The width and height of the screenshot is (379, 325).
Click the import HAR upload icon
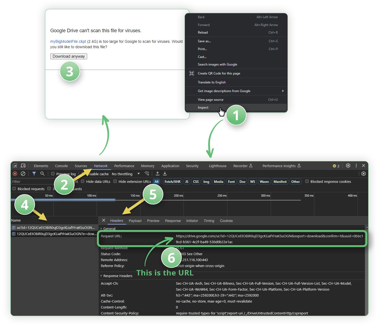click(x=157, y=174)
